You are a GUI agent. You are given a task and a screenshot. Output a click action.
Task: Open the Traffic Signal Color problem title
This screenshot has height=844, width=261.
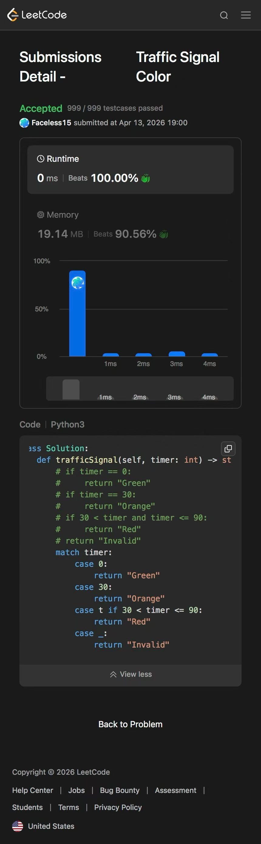[x=178, y=67]
